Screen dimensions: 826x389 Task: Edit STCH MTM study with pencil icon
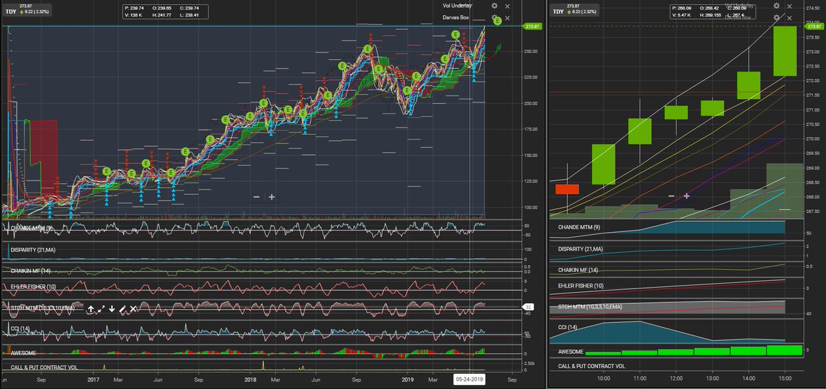click(x=122, y=309)
